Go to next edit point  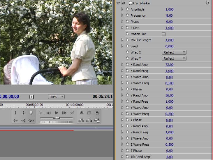72,113
